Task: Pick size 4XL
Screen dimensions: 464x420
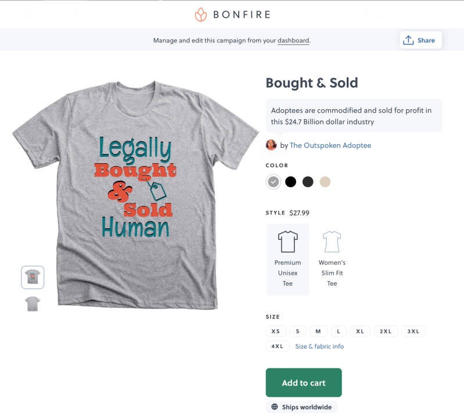Action: pos(277,346)
